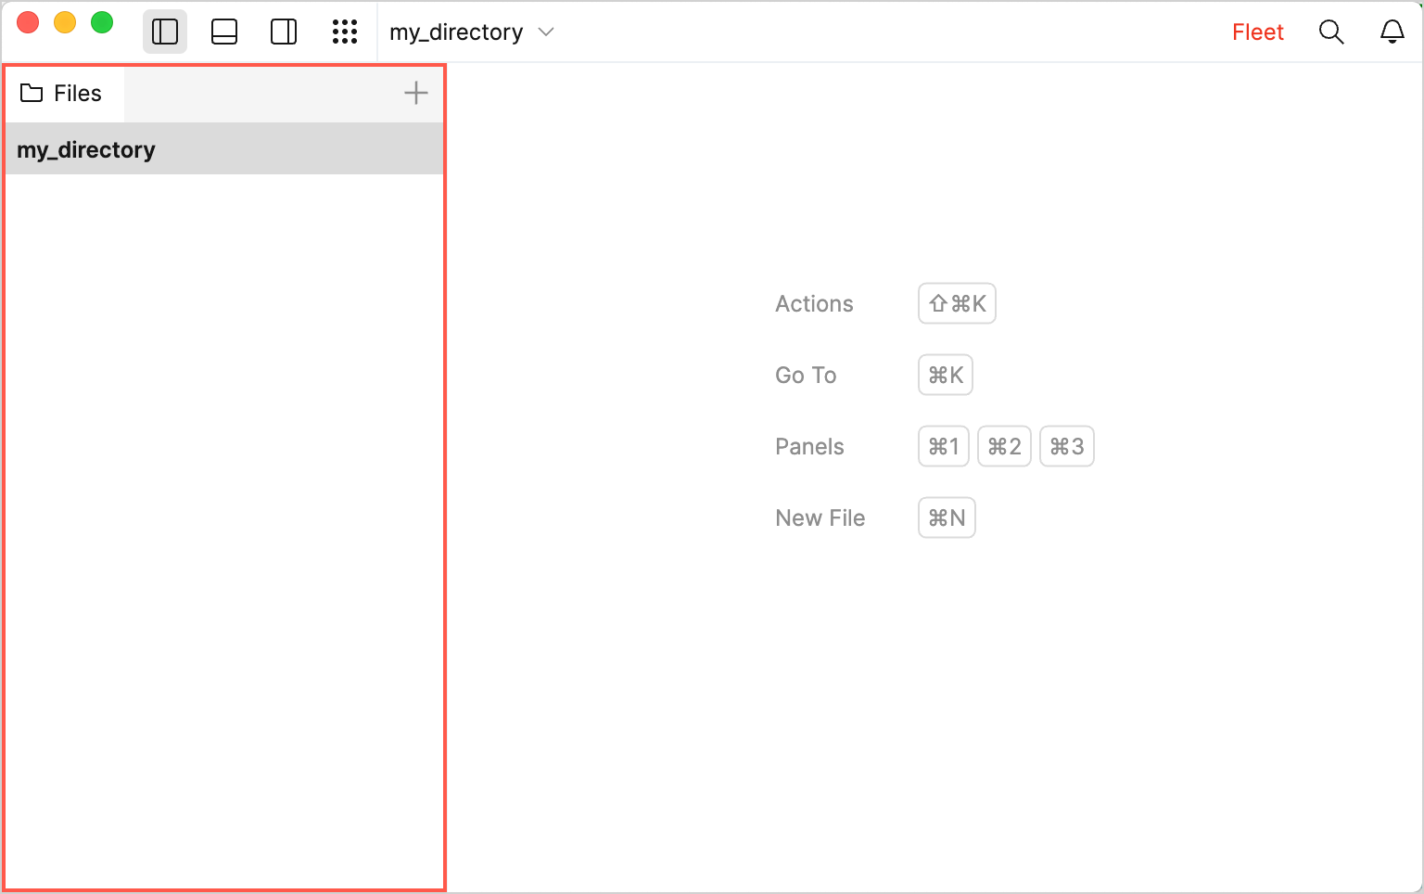Click the ⌘2 Panels shortcut key
Viewport: 1424px width, 894px height.
pos(1004,446)
